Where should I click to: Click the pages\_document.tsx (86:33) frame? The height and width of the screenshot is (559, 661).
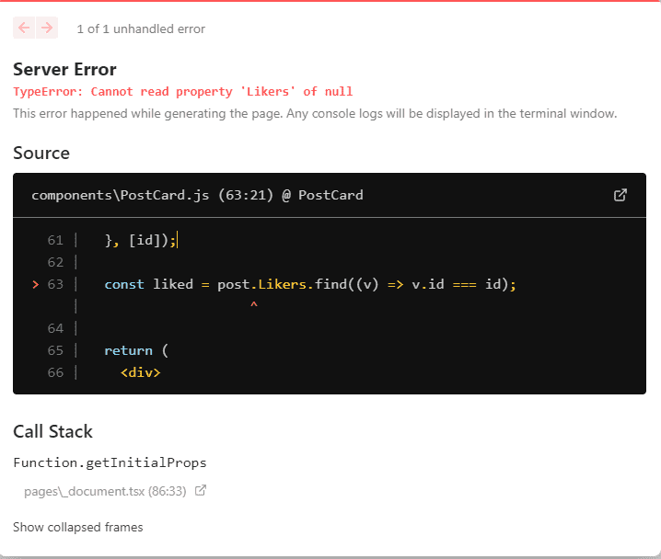(105, 491)
